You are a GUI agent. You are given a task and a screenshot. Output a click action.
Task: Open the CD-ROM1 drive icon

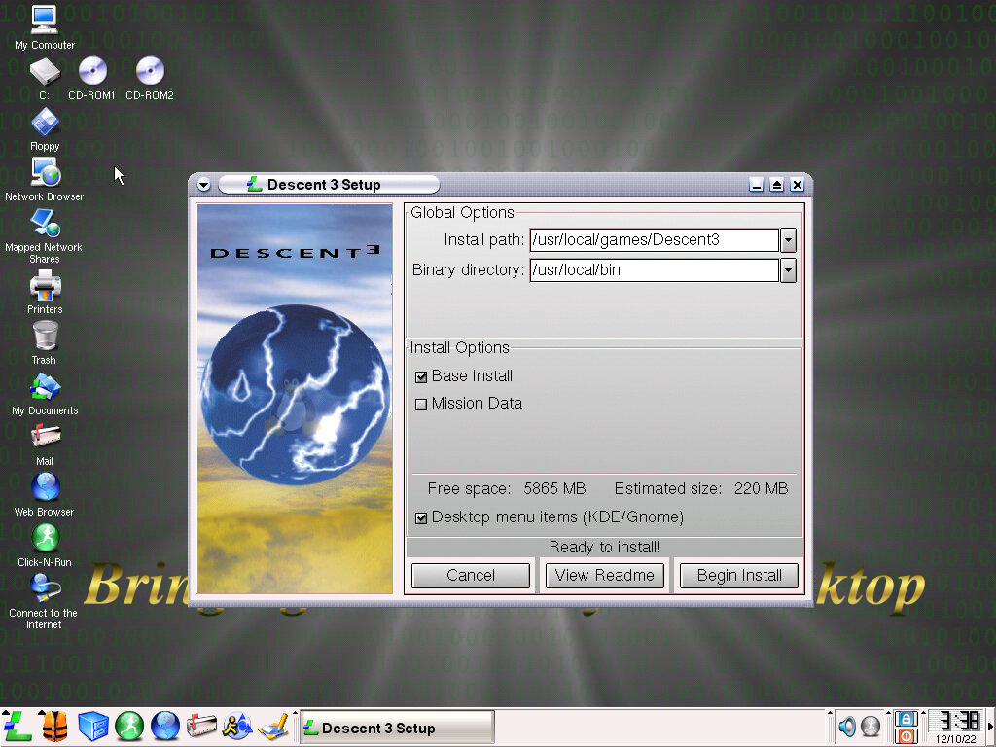pos(91,71)
